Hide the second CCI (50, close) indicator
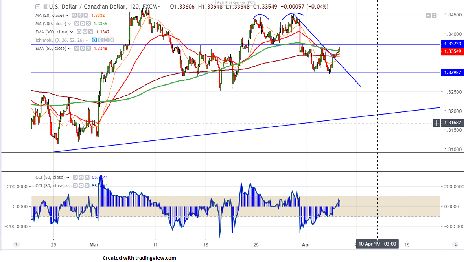 click(75, 186)
